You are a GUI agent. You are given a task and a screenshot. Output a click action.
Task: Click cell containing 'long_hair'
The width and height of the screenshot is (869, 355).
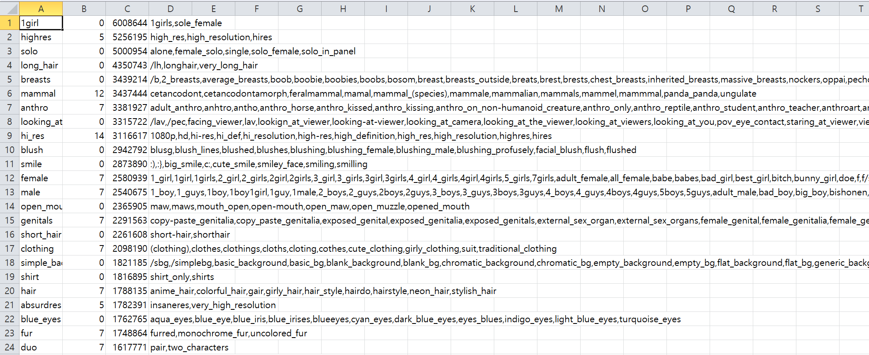pos(41,65)
